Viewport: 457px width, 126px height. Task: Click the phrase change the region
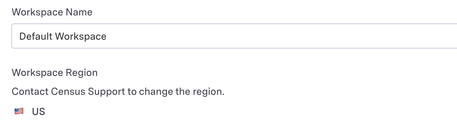(x=181, y=92)
